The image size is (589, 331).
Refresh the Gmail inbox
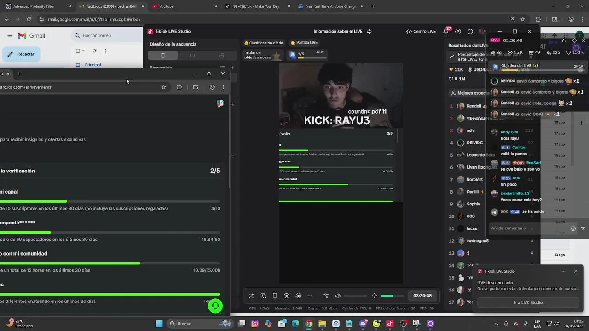tap(94, 51)
